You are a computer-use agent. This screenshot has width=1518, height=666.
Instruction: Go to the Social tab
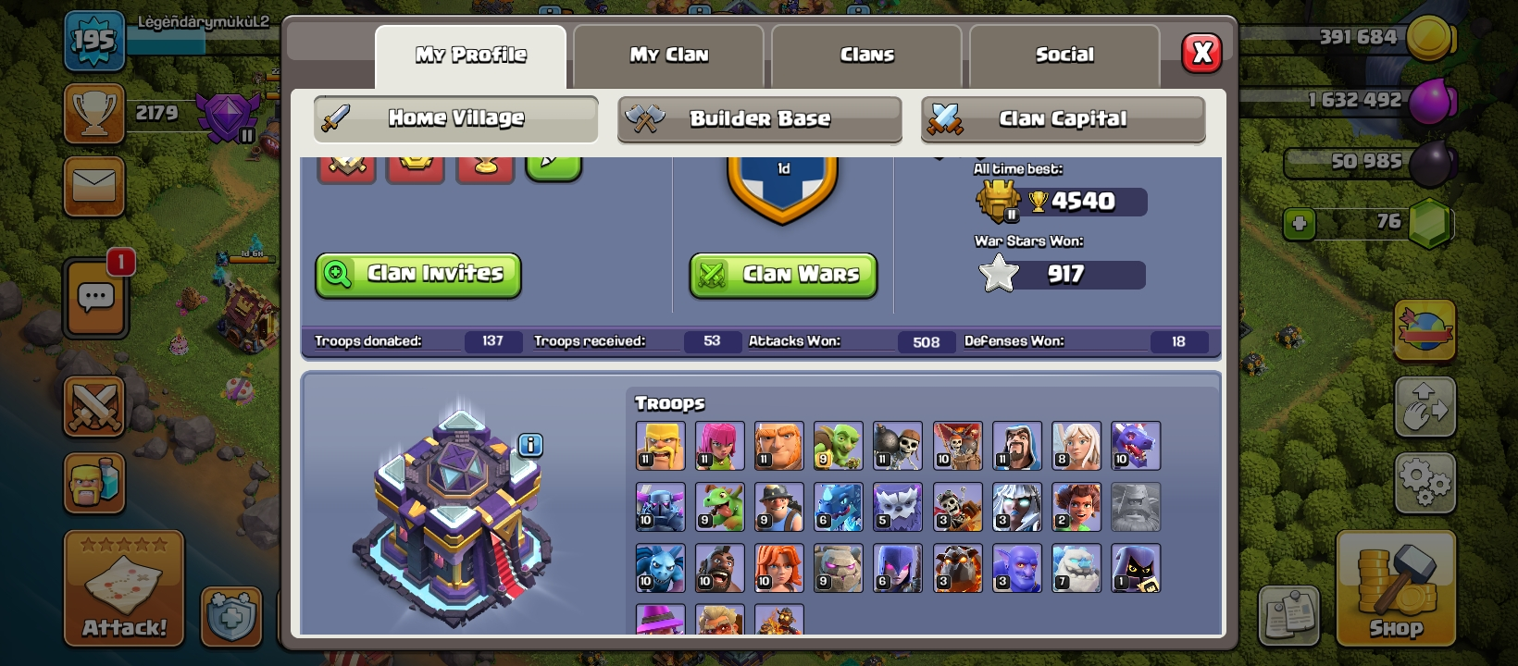pyautogui.click(x=1064, y=55)
